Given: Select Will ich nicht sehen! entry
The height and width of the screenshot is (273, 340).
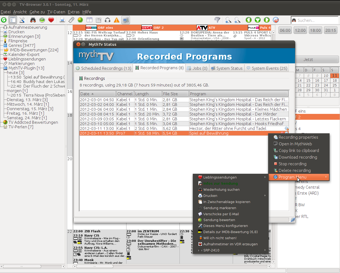Looking at the screenshot, I should (231, 238).
